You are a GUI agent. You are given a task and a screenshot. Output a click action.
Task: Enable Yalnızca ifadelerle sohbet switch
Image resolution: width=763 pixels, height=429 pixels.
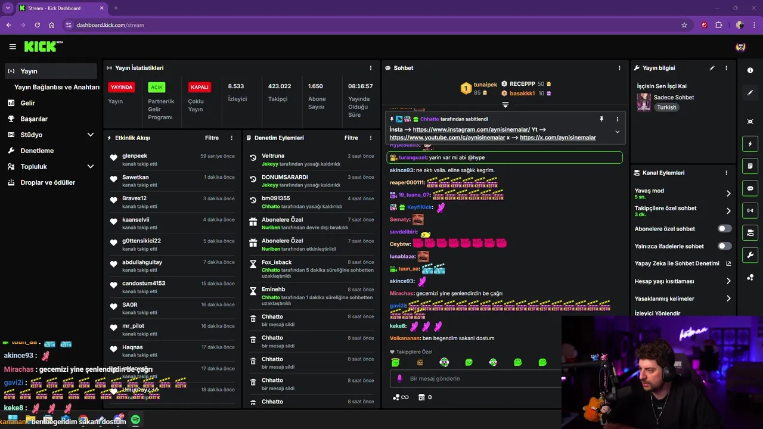click(x=725, y=246)
